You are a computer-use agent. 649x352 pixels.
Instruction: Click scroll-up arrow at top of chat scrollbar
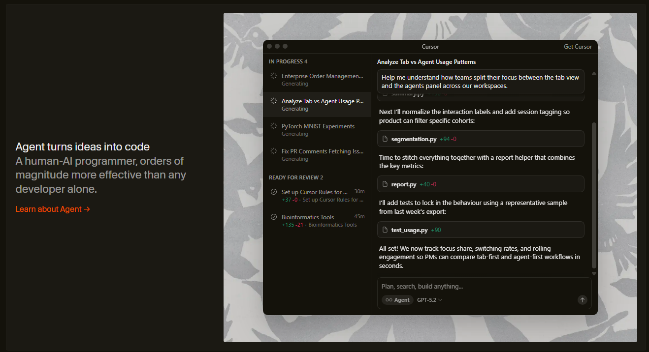[x=594, y=74]
